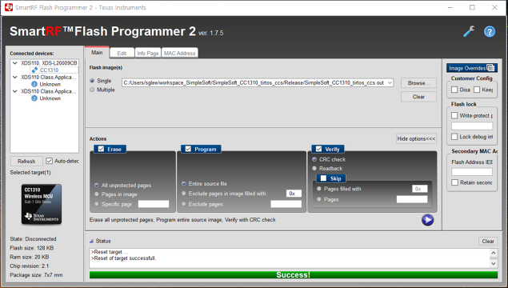Image resolution: width=508 pixels, height=288 pixels.
Task: Click the Flash Address IEEE input field
Action: tap(472, 172)
